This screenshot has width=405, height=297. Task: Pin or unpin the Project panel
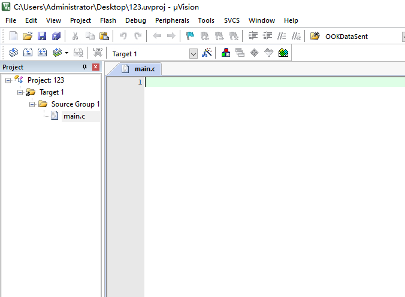(84, 67)
